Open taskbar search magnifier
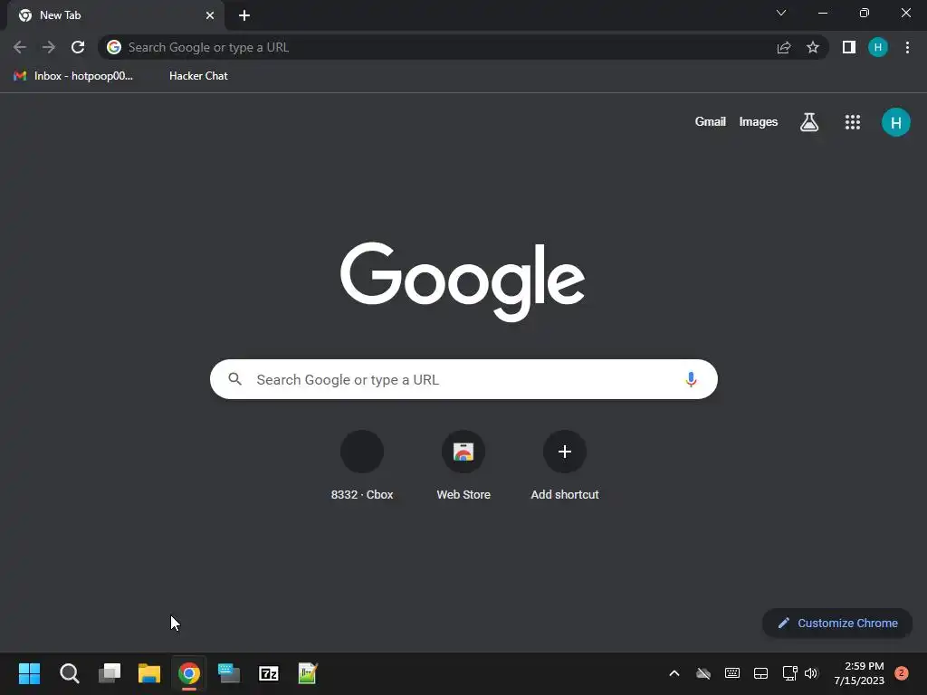This screenshot has width=927, height=695. [x=69, y=673]
